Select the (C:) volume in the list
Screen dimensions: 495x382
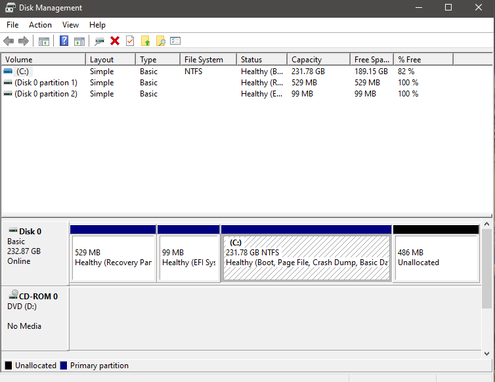pos(22,72)
